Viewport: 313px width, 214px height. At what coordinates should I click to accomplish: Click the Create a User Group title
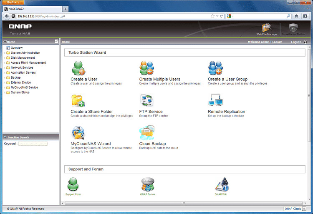pyautogui.click(x=227, y=79)
